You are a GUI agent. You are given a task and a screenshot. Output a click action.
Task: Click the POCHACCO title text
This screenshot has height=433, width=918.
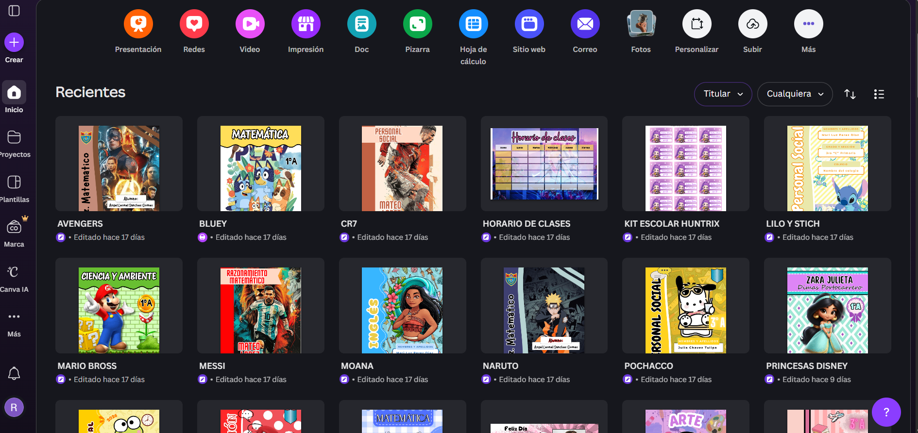pyautogui.click(x=648, y=366)
